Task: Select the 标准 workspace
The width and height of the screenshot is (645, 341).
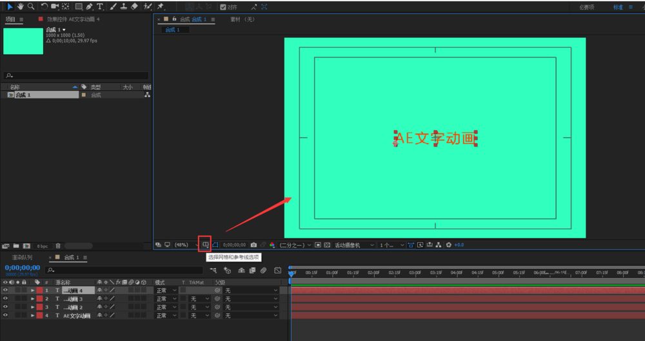Action: tap(618, 7)
